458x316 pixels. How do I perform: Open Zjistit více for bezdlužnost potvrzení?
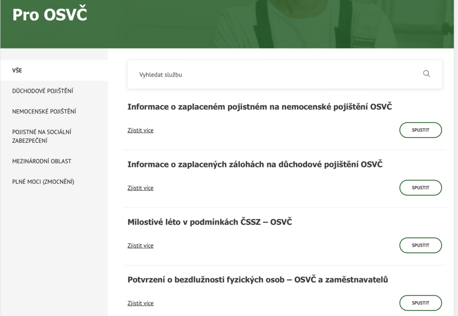pyautogui.click(x=140, y=303)
